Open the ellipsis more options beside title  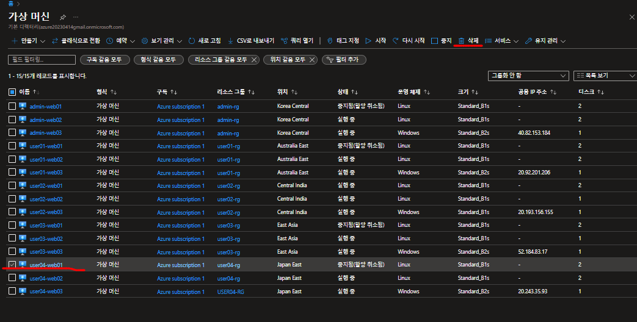(x=76, y=17)
